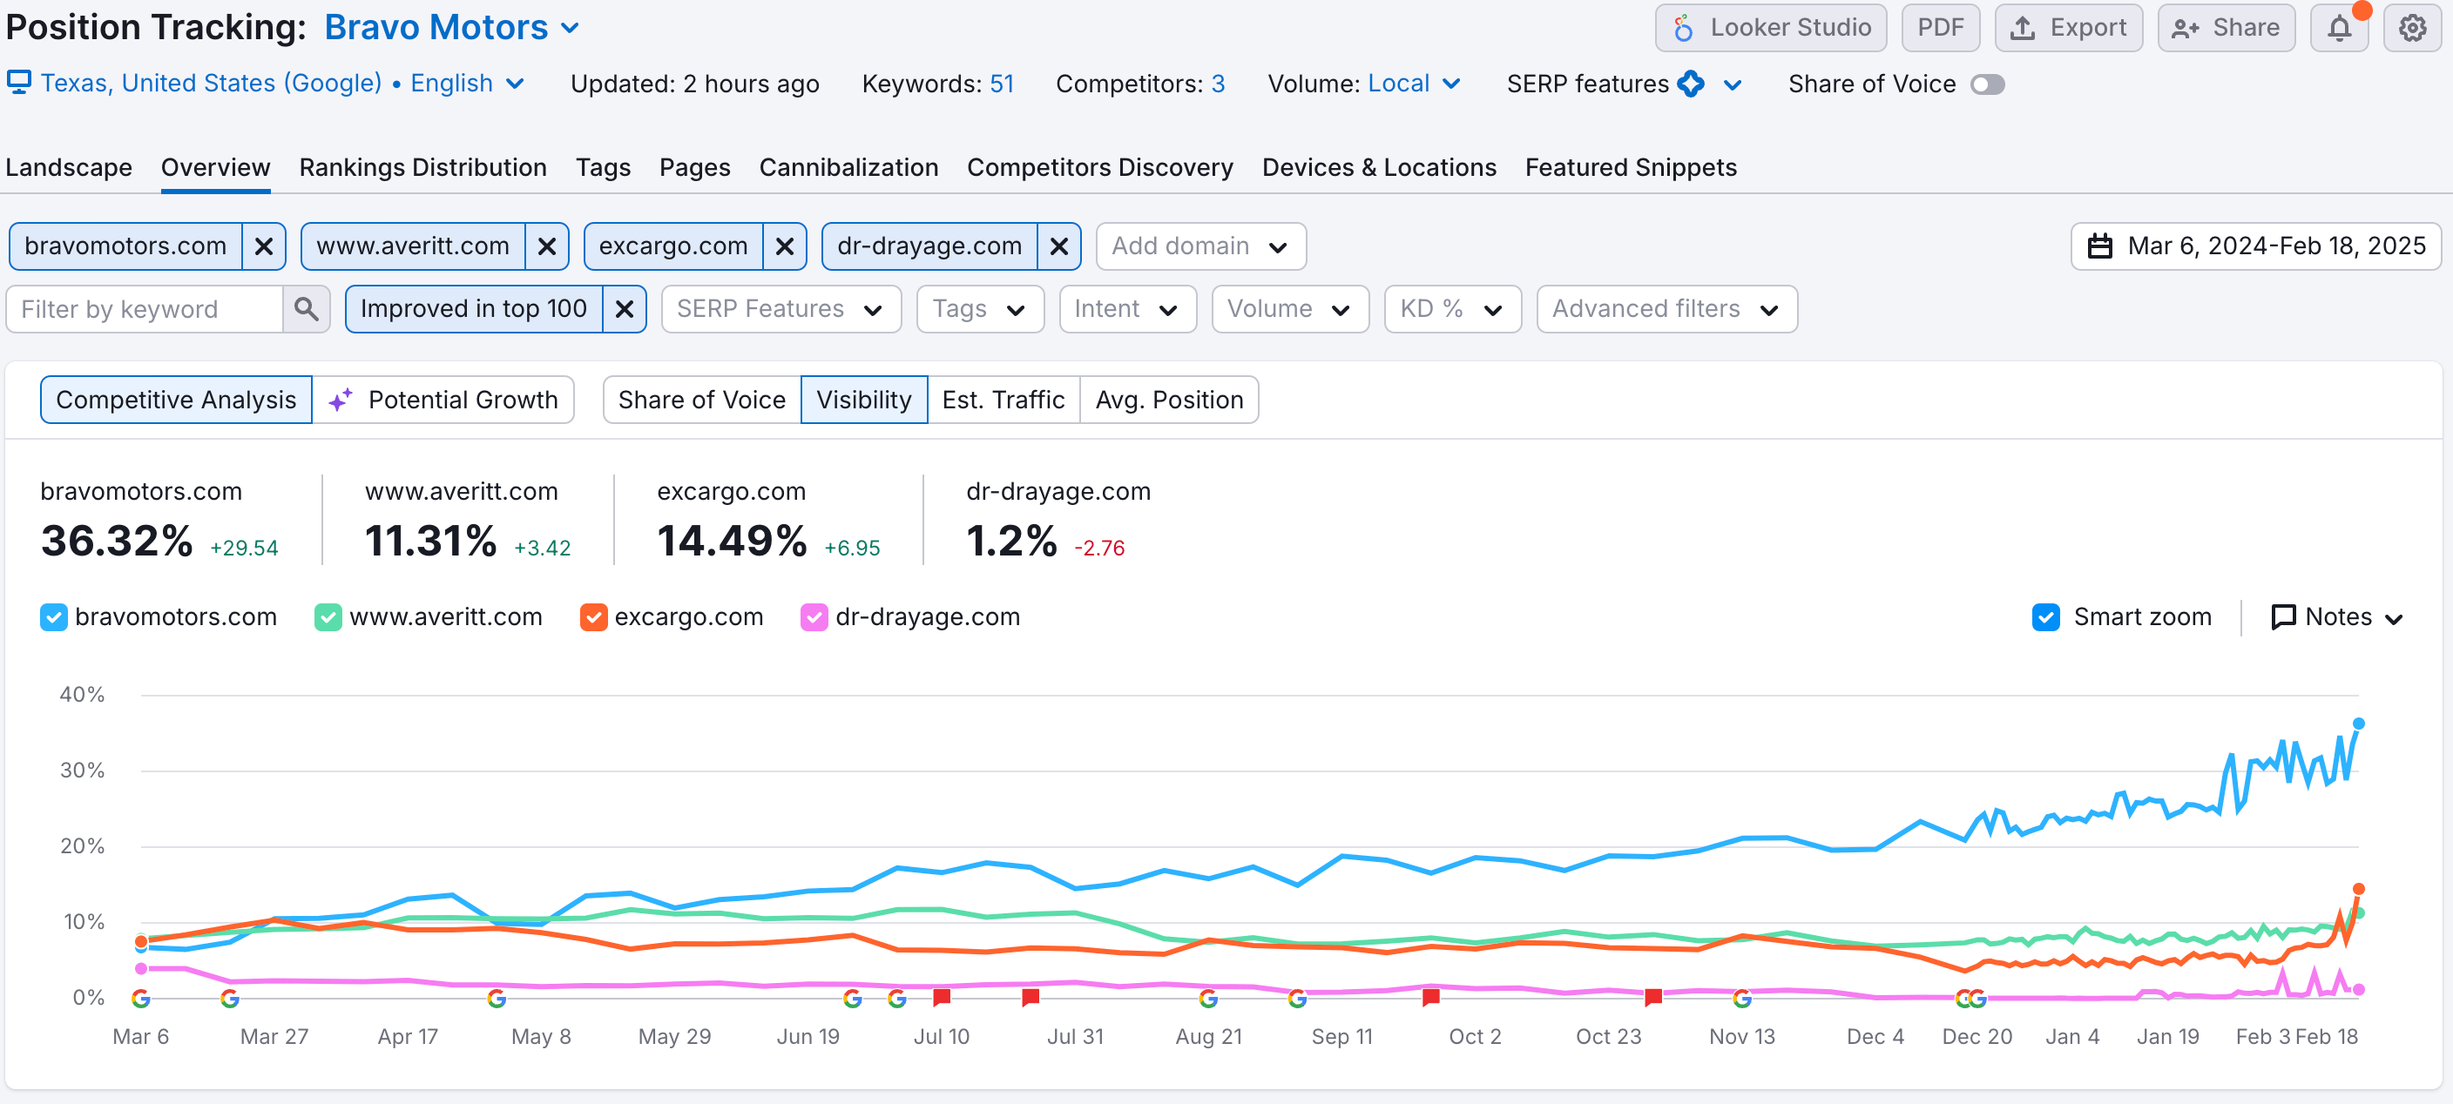The width and height of the screenshot is (2453, 1104).
Task: Click the Google update marker at Mar 27
Action: click(229, 999)
